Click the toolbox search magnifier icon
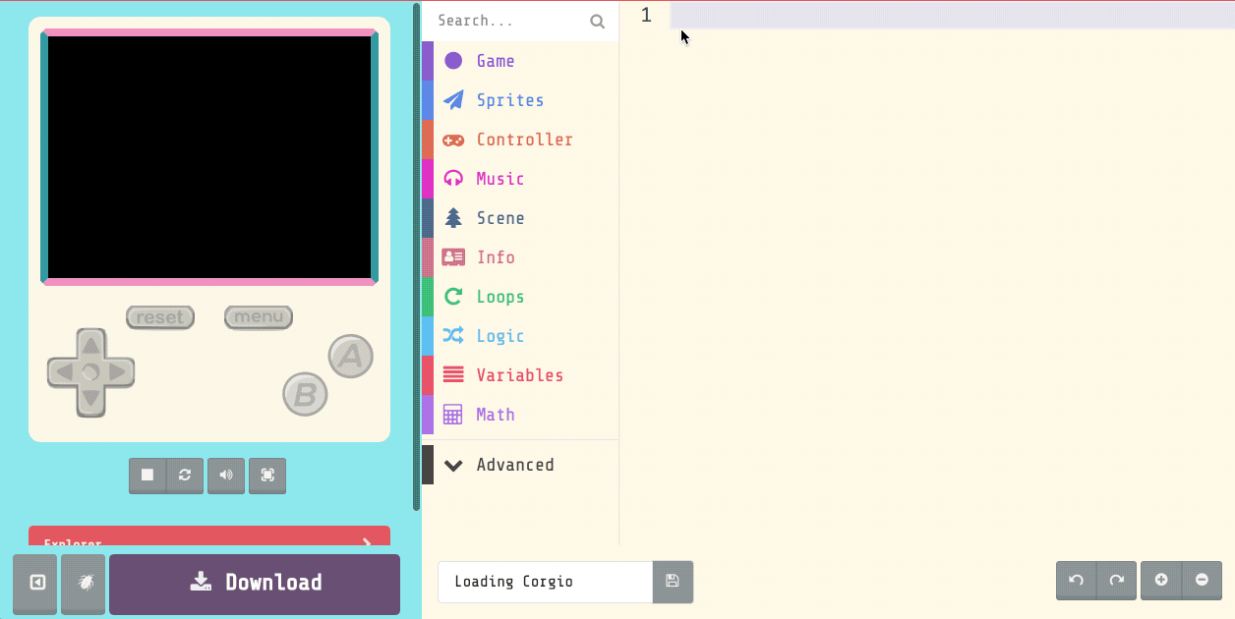The width and height of the screenshot is (1235, 619). [597, 21]
